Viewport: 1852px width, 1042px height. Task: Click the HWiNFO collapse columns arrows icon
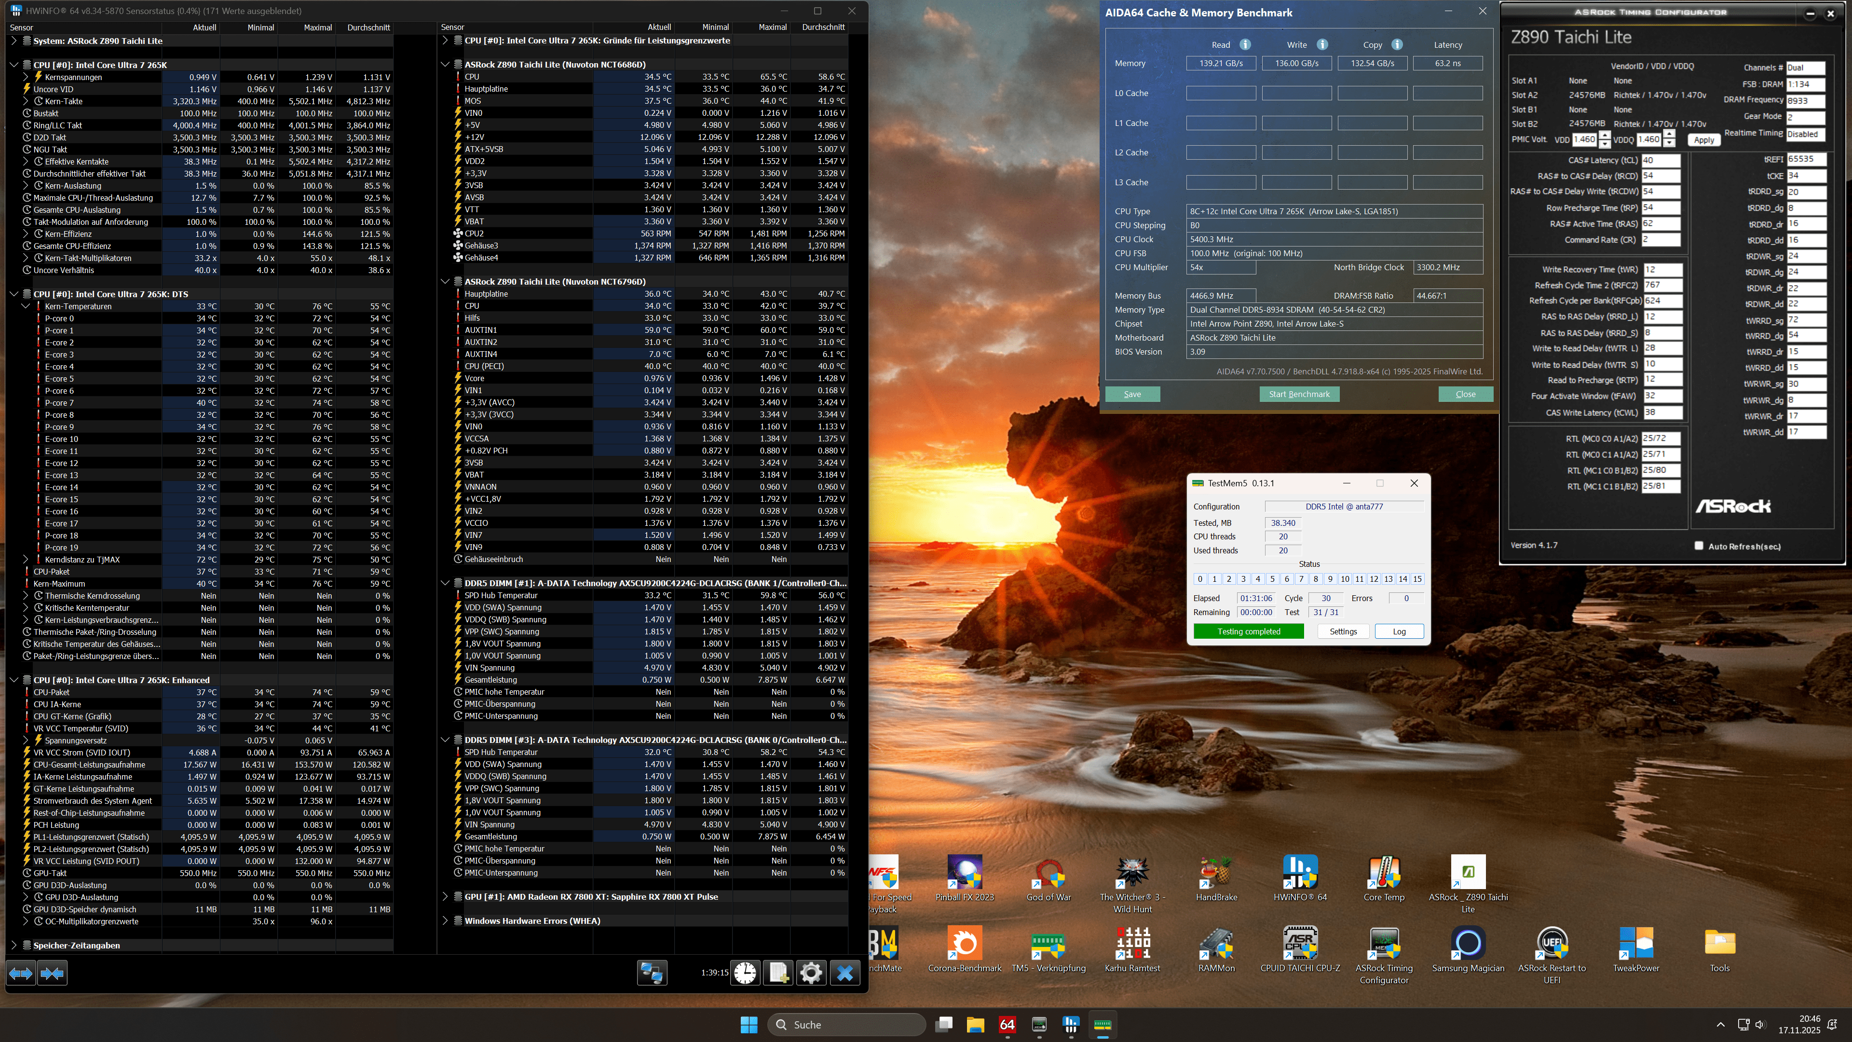[x=53, y=973]
